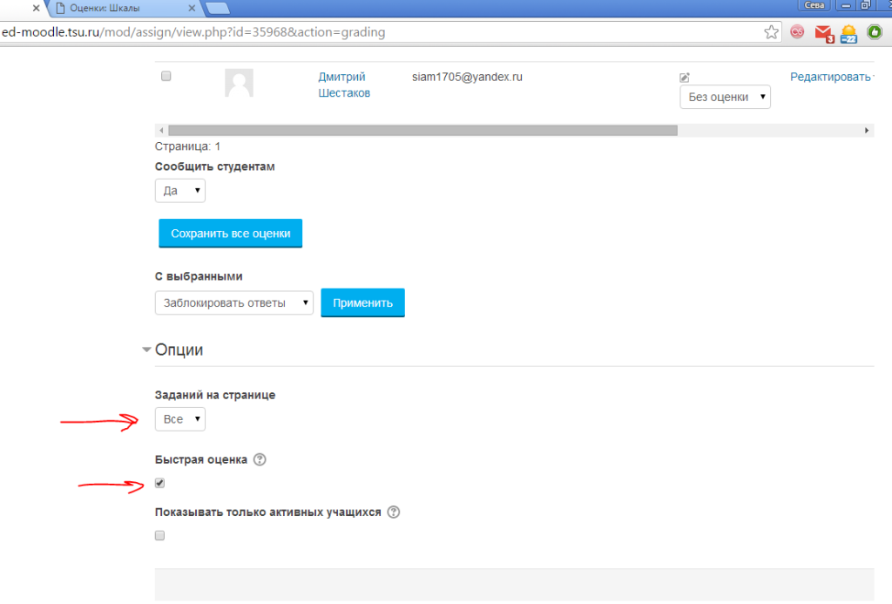Open the Gmail checker extension icon
892x604 pixels.
(823, 33)
